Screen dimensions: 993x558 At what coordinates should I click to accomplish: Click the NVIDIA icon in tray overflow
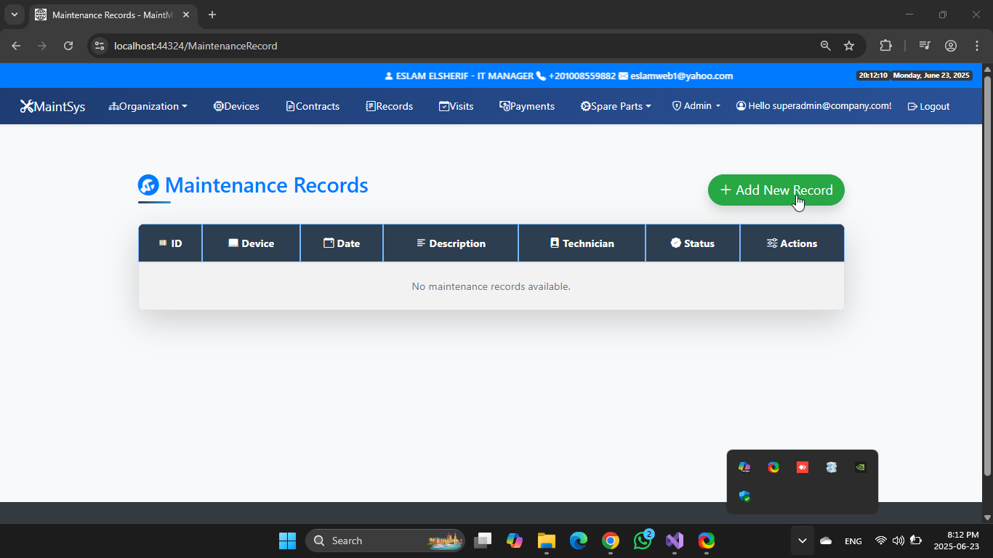point(861,467)
